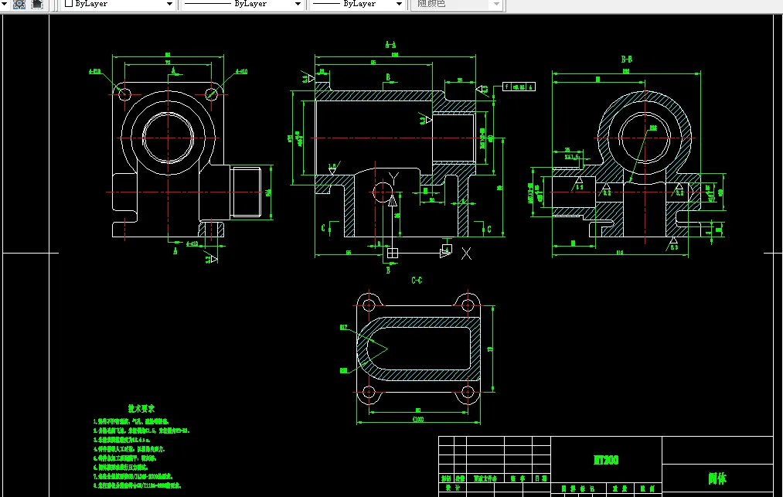Select the 图样标记 title block header
The image size is (783, 497).
tap(577, 488)
